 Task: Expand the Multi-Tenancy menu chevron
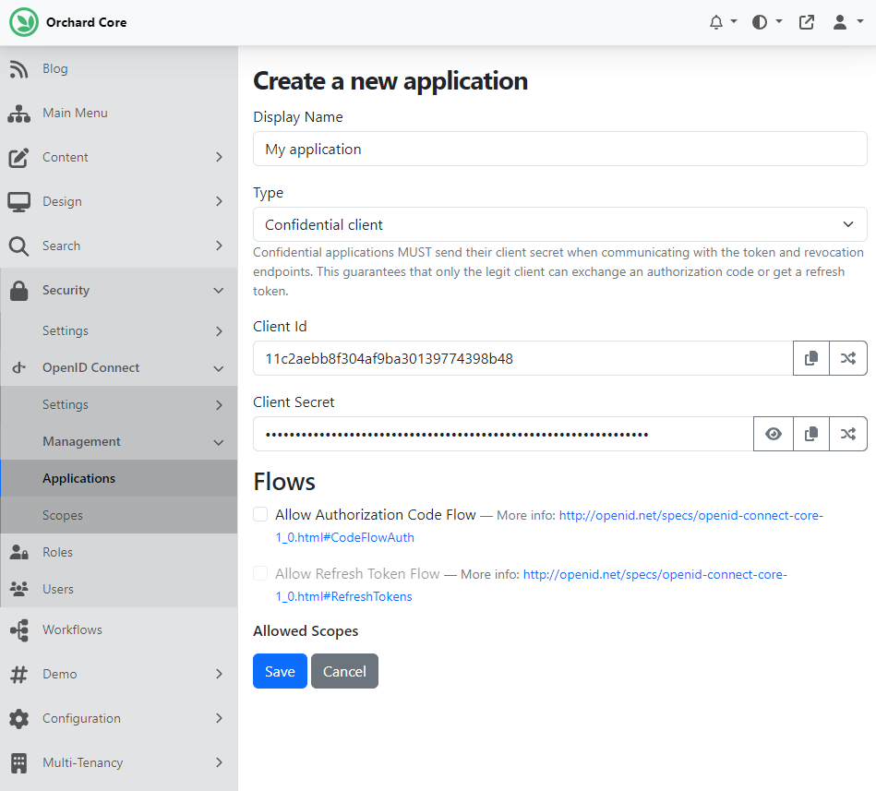(x=219, y=763)
